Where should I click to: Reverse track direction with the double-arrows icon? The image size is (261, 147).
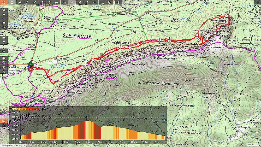click(x=94, y=2)
